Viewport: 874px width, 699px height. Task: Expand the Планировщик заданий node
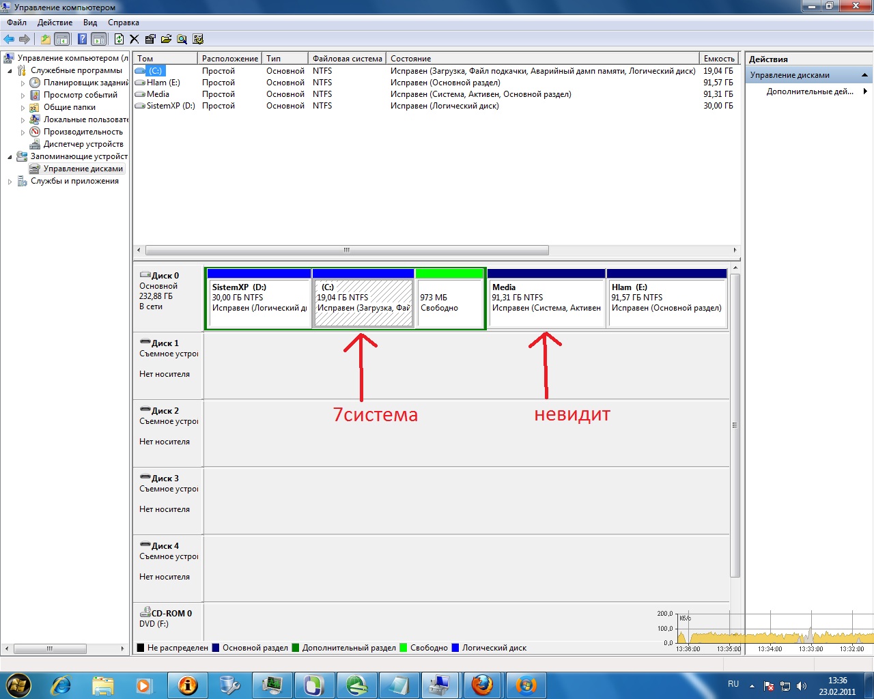click(23, 83)
